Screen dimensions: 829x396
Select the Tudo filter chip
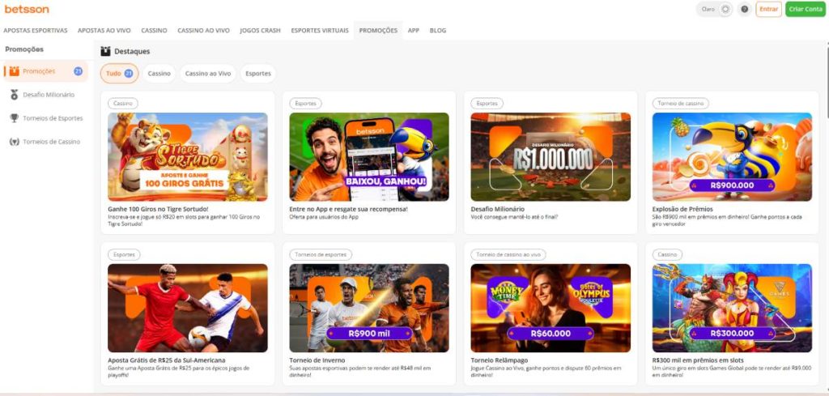[120, 74]
